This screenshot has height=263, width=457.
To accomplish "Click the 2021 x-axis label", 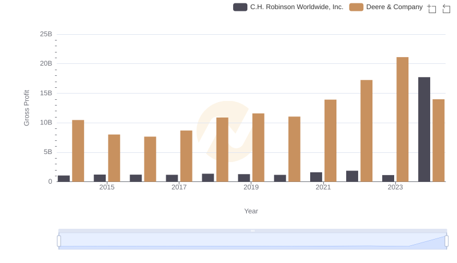I will tap(323, 187).
